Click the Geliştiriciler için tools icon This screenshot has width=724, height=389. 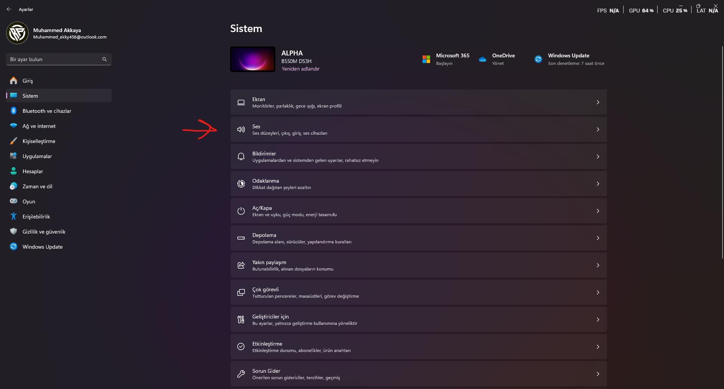pos(241,320)
